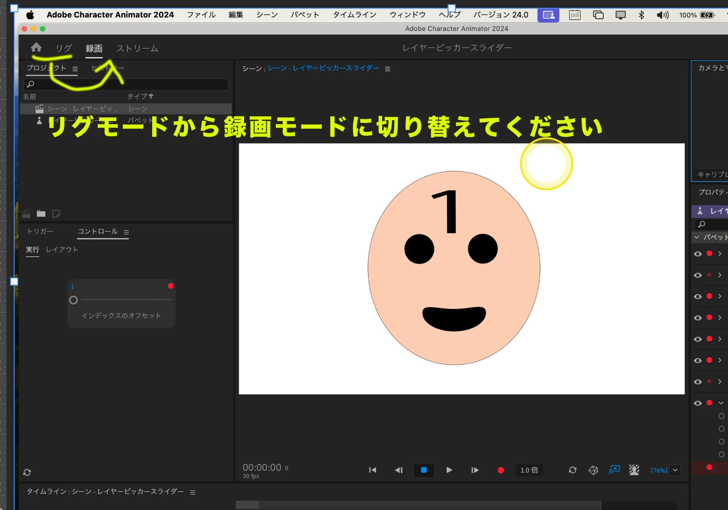Click the new scene clapperboard icon
Image resolution: width=728 pixels, height=510 pixels.
coord(26,213)
